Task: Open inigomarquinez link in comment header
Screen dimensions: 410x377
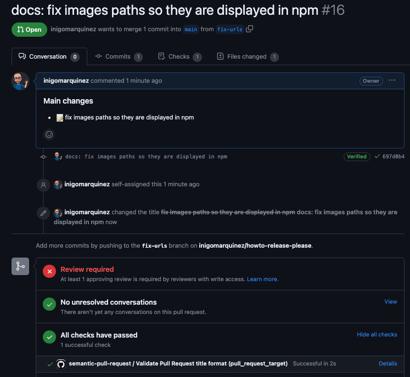Action: (x=66, y=81)
